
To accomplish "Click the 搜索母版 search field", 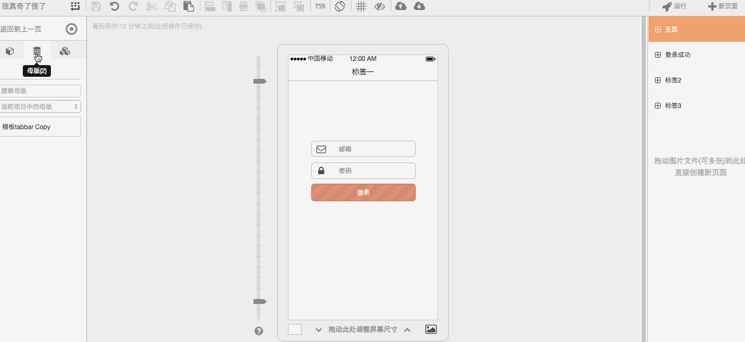I will pos(41,91).
